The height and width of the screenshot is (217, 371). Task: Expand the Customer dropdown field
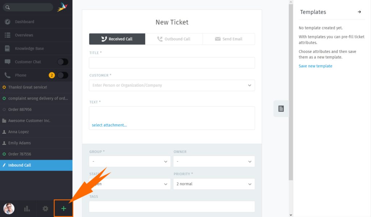pos(172,85)
